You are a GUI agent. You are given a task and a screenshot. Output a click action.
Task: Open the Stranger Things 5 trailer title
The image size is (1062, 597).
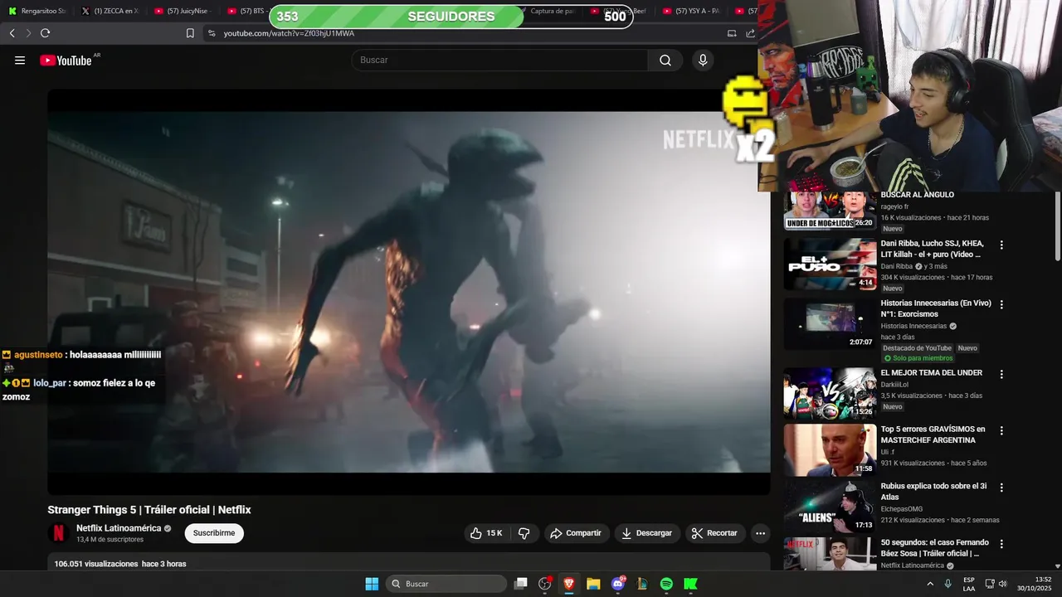[x=149, y=510]
